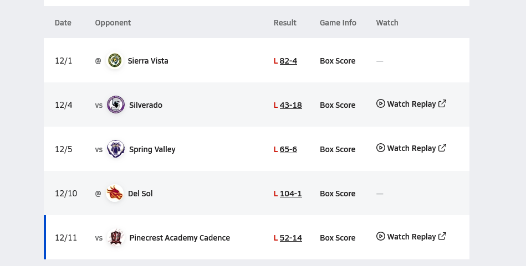Watch Replay of the Spring Valley game
The width and height of the screenshot is (526, 266).
[411, 148]
